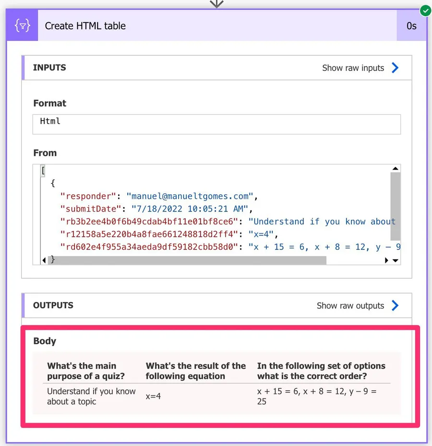
Task: Open Show raw outputs link
Action: coord(350,306)
